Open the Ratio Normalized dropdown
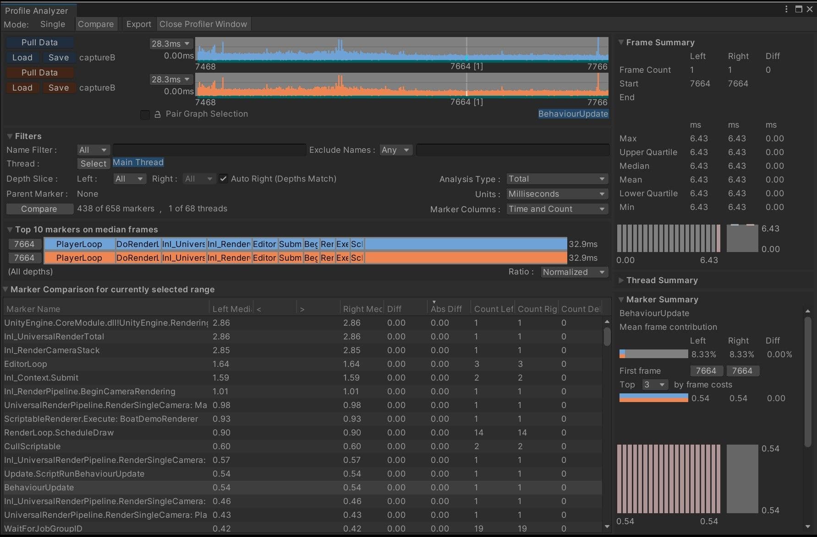 coord(574,272)
